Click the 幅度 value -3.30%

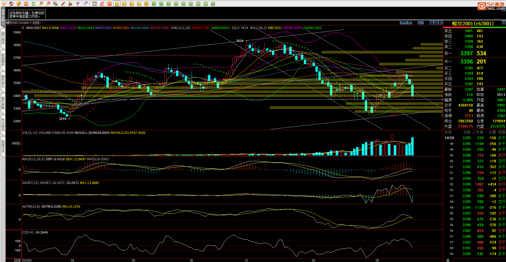467,100
